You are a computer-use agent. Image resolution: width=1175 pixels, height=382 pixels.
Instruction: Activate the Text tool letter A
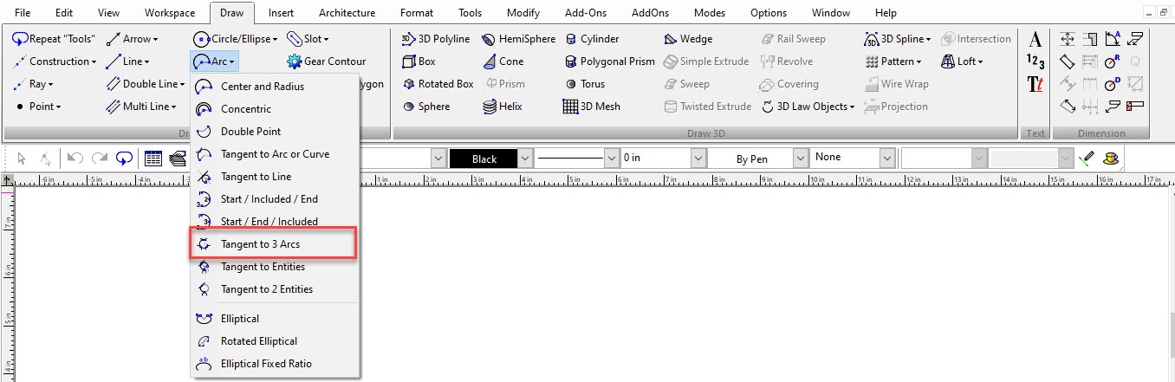(x=1035, y=39)
